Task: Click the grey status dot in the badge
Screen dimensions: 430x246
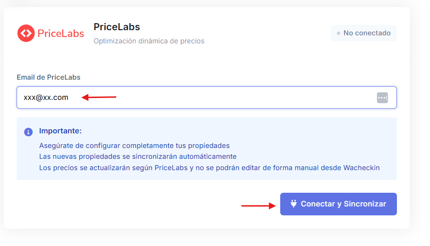Action: point(338,33)
